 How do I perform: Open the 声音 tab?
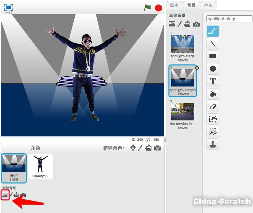208,5
